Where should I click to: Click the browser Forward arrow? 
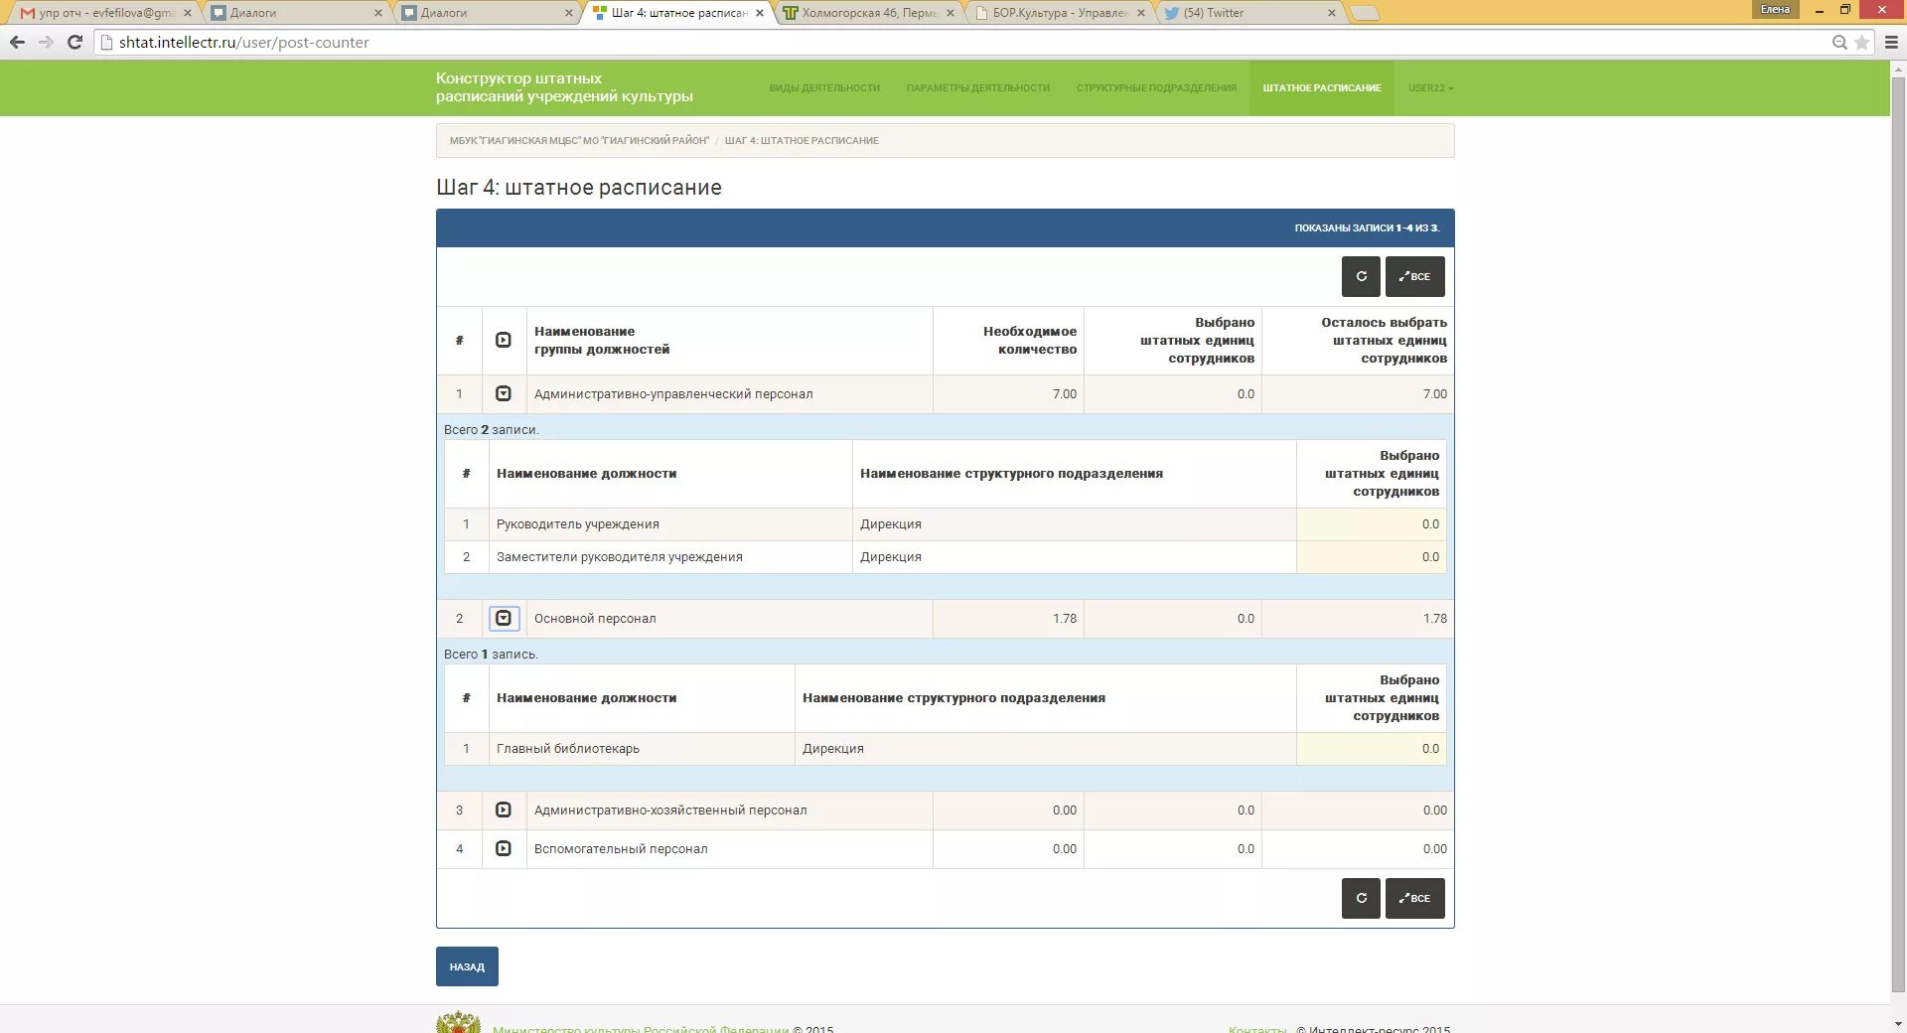(46, 42)
